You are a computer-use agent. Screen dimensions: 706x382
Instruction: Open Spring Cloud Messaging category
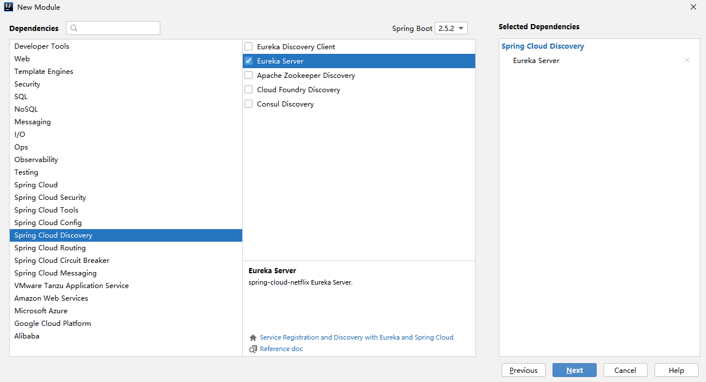tap(126, 273)
